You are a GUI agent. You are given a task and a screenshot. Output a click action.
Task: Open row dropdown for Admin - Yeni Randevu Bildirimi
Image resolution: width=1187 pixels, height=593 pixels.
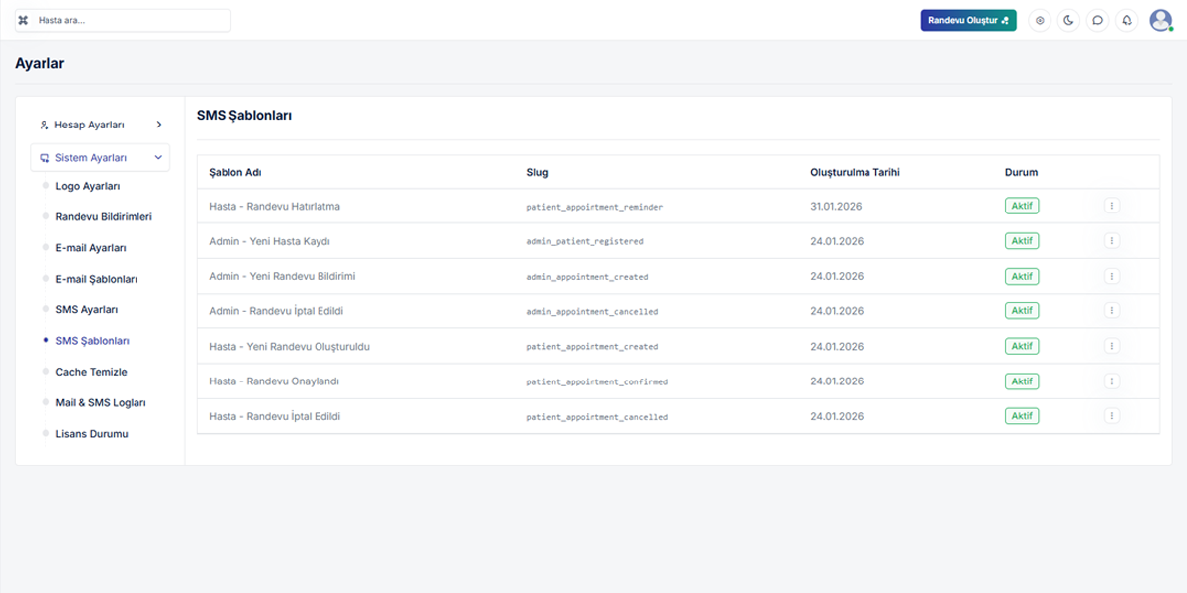(1112, 276)
